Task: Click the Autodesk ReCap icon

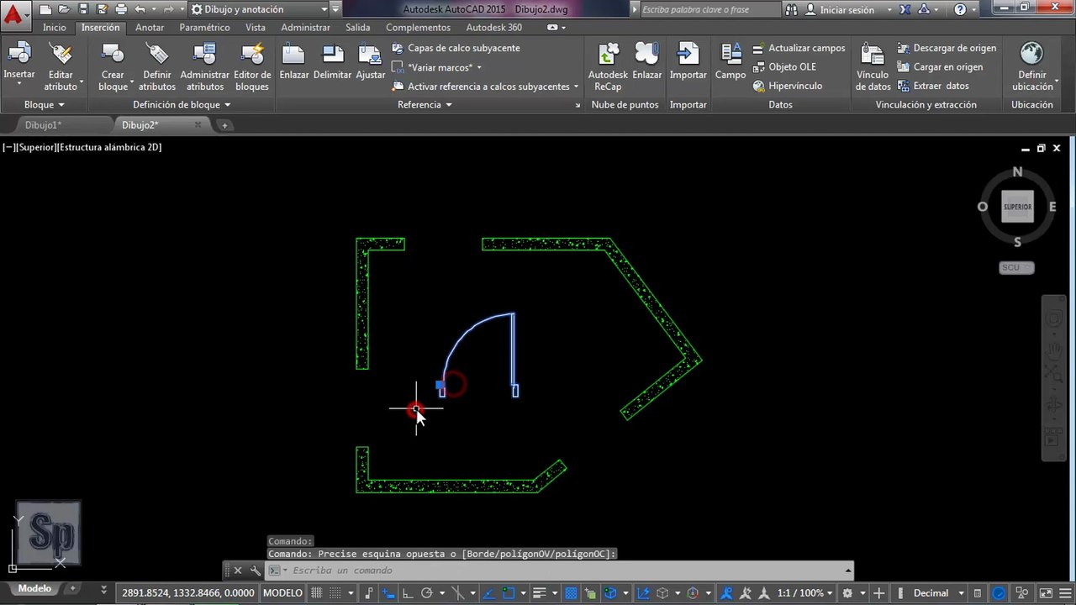Action: click(608, 54)
